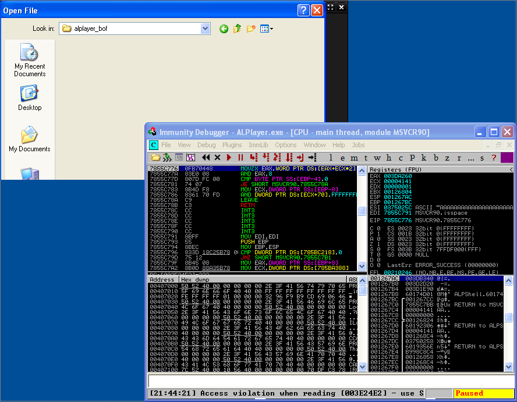
Task: Show Executable modules with e button
Action: click(342, 158)
